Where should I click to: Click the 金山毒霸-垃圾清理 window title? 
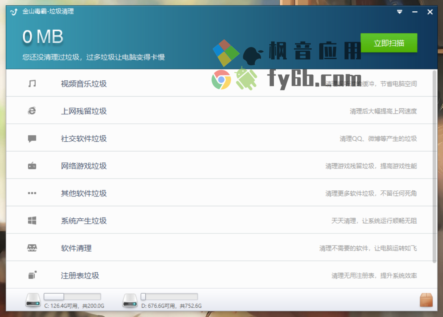tap(48, 12)
